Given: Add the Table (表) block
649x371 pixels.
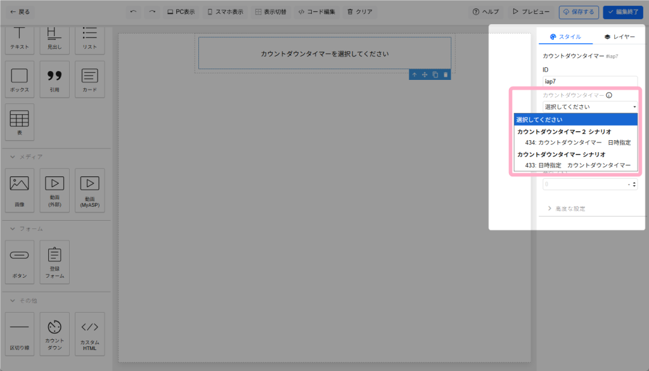Looking at the screenshot, I should tap(20, 122).
